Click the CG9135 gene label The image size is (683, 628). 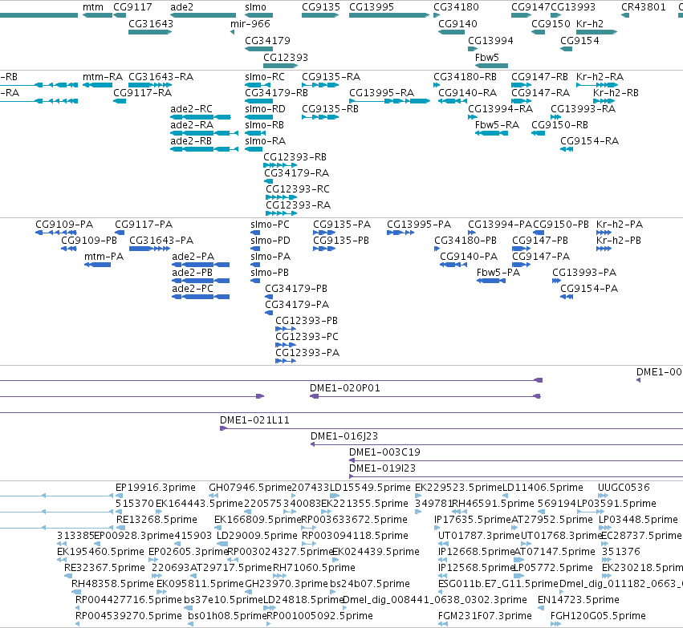pyautogui.click(x=320, y=7)
